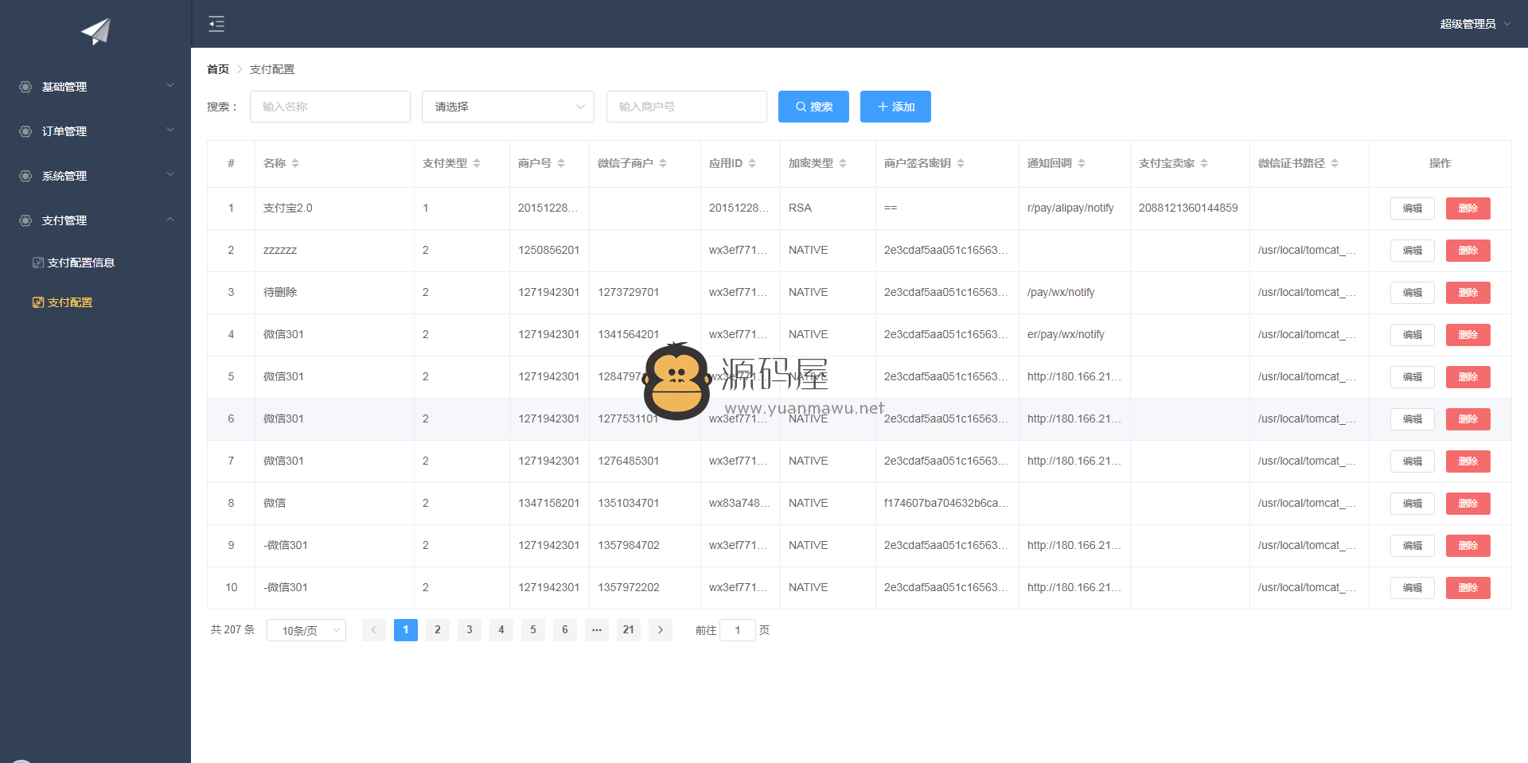Select app ID wx83a748…
1528x763 pixels.
click(x=739, y=503)
